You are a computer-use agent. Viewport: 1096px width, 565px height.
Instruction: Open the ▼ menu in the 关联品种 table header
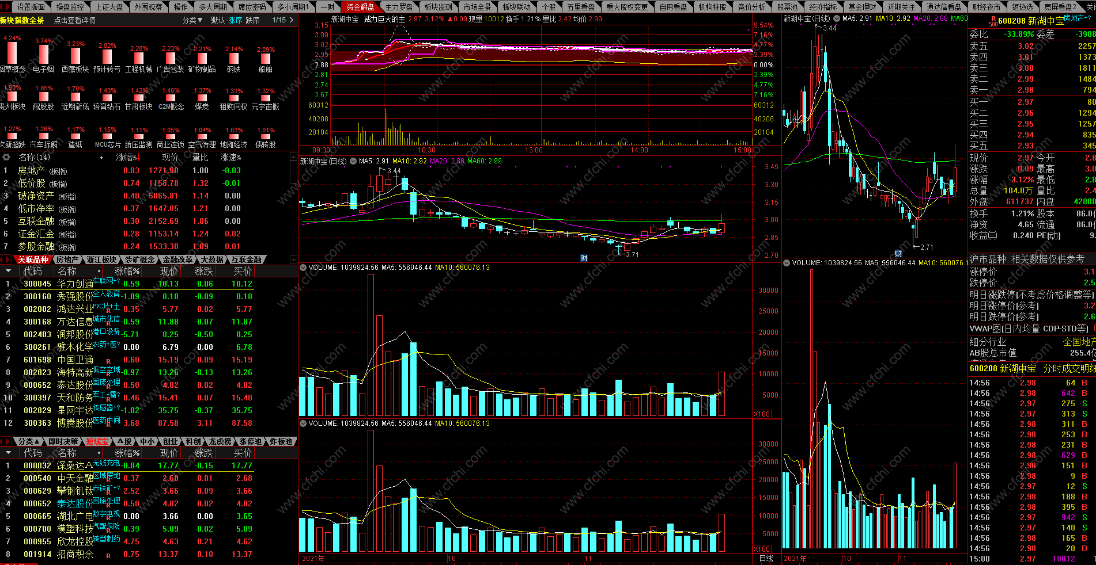click(8, 271)
